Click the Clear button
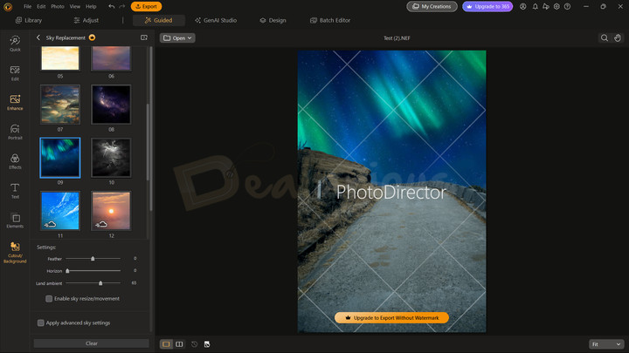629x353 pixels. 92,343
